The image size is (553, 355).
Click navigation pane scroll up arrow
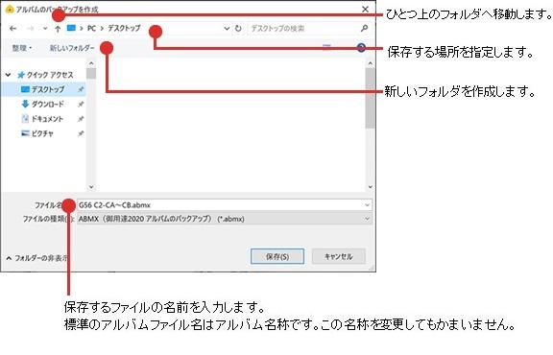(x=91, y=63)
